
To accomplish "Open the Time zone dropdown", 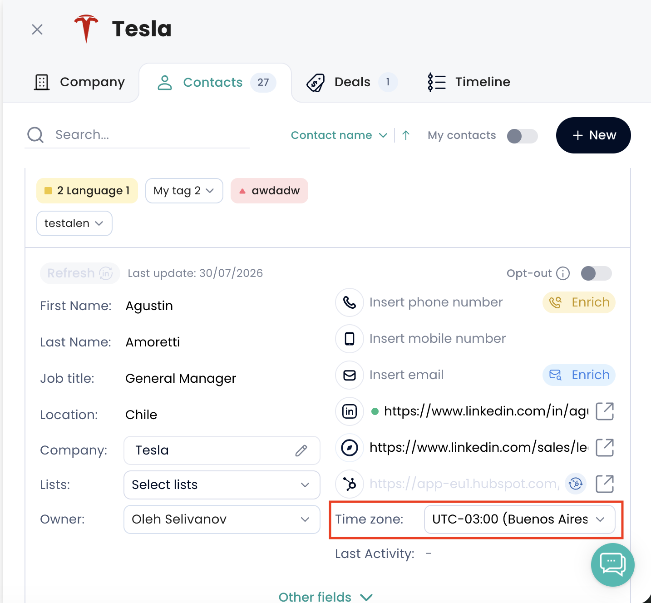I will (x=520, y=519).
